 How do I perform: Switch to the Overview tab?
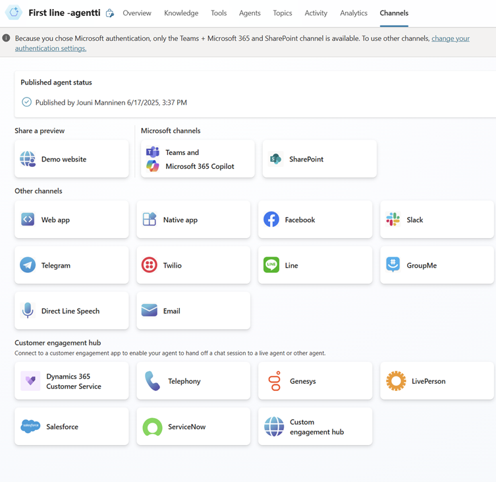137,13
